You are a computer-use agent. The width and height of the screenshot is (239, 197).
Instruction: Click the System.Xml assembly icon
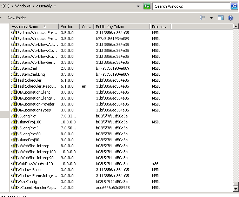tap(14, 68)
